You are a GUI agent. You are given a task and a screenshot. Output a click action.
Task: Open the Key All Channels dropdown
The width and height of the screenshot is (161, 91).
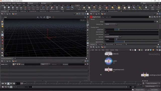tap(153, 86)
